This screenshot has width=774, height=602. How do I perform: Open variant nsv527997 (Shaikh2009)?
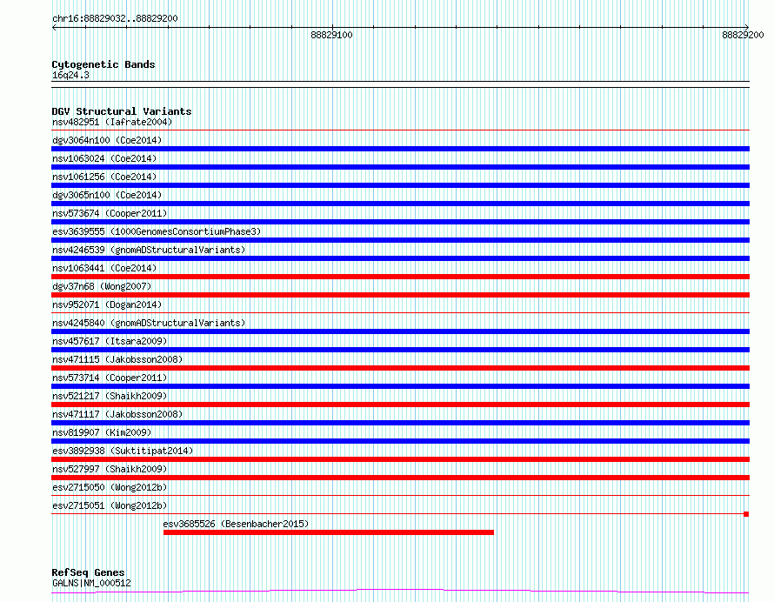pos(110,469)
